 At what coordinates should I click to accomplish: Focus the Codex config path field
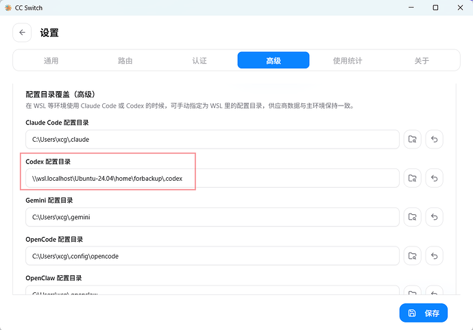tap(213, 178)
